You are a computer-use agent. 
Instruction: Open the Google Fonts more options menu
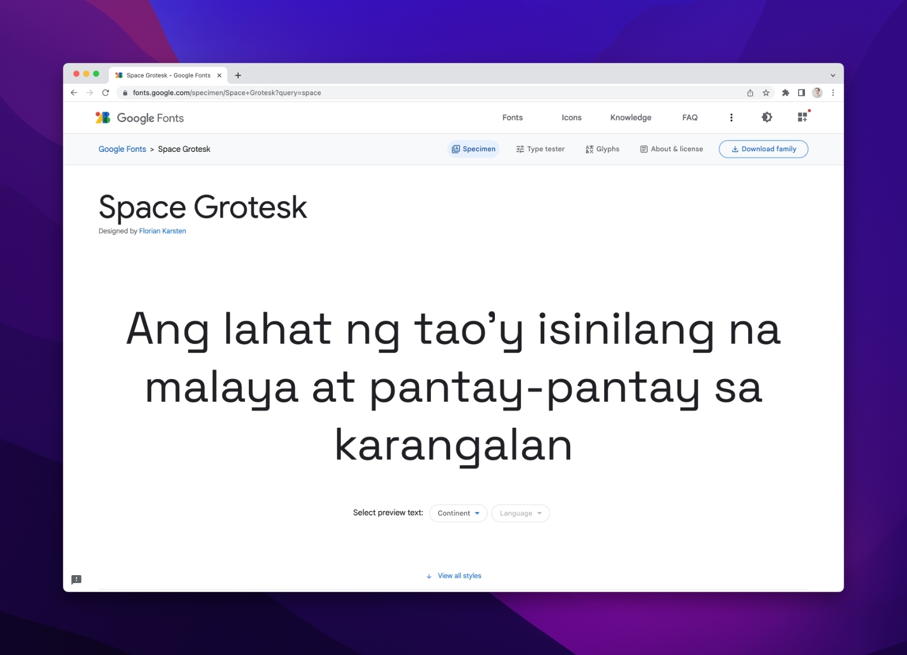point(731,117)
